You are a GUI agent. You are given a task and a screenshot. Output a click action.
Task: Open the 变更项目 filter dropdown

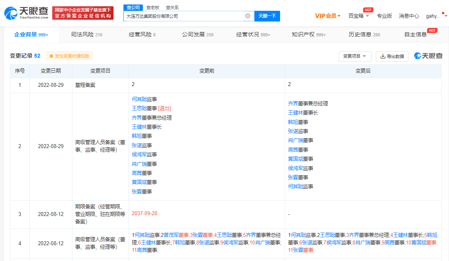point(354,56)
